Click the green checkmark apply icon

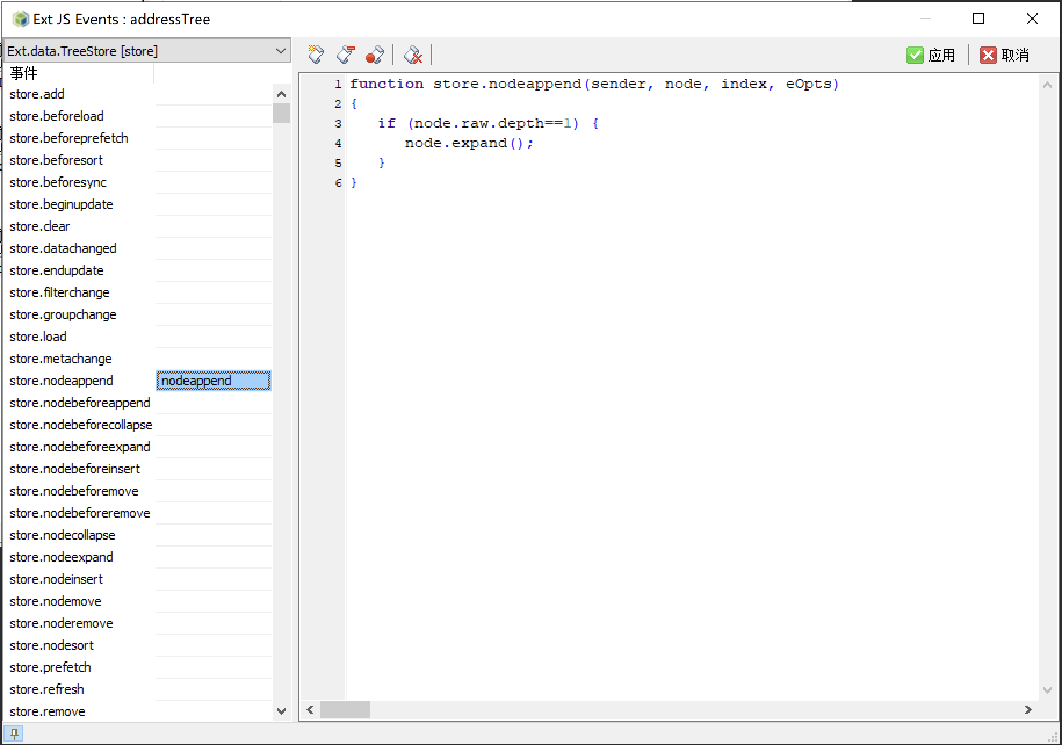915,55
